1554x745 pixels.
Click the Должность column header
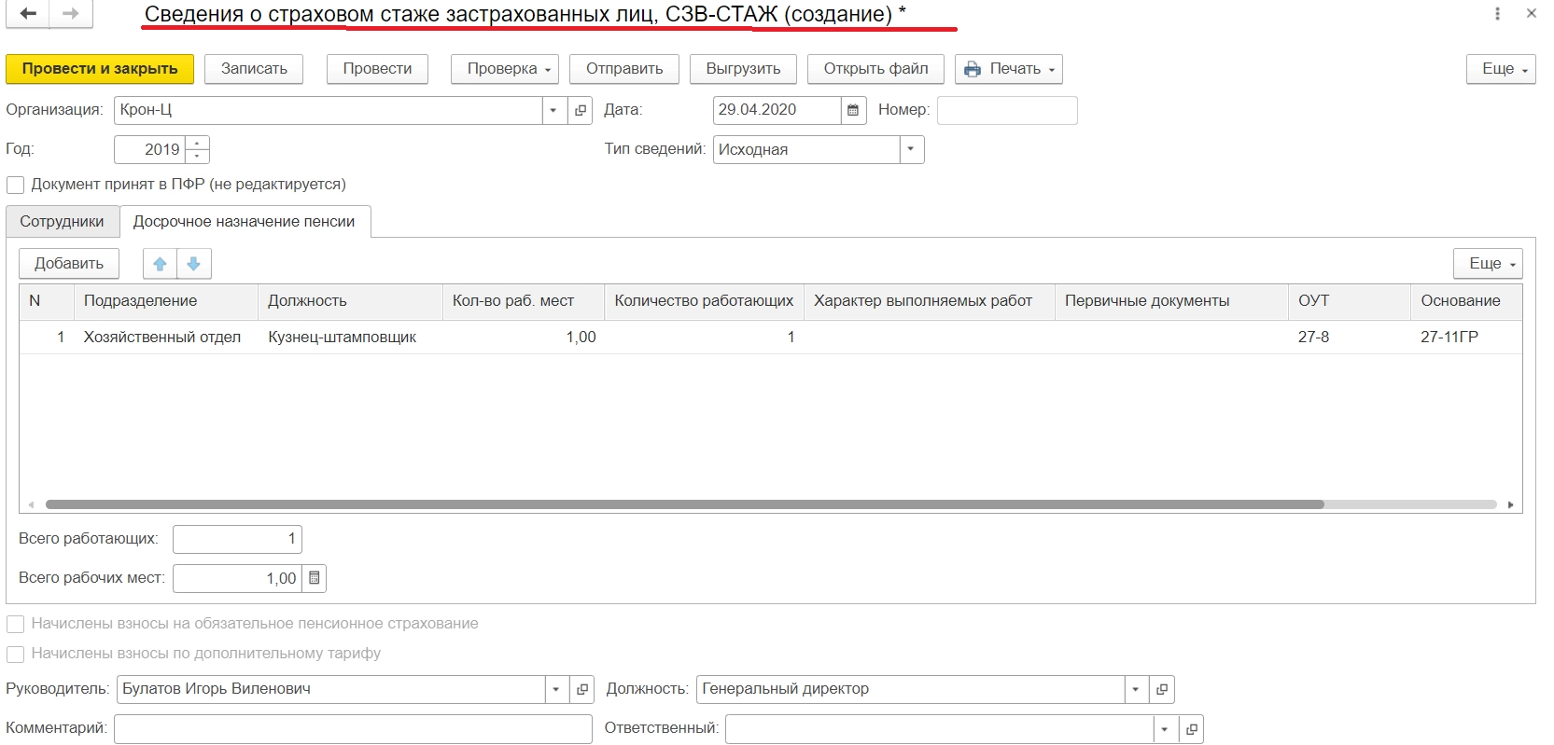350,301
